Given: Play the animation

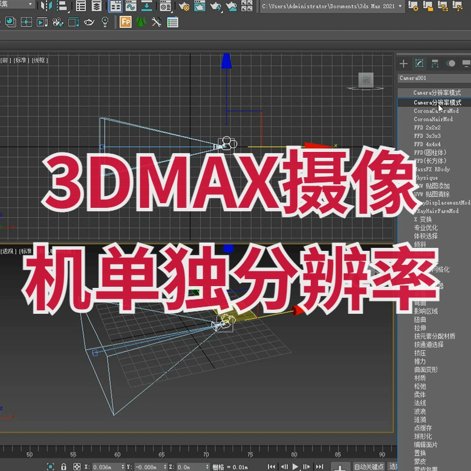Looking at the screenshot, I should 296,466.
